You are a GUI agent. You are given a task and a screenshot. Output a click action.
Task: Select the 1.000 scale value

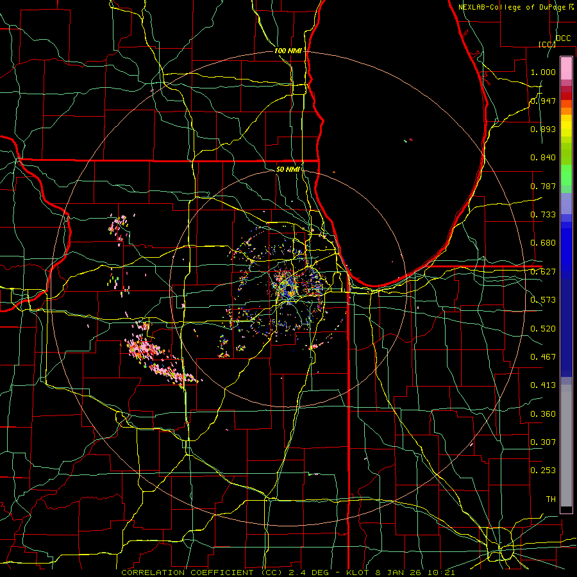pyautogui.click(x=543, y=72)
